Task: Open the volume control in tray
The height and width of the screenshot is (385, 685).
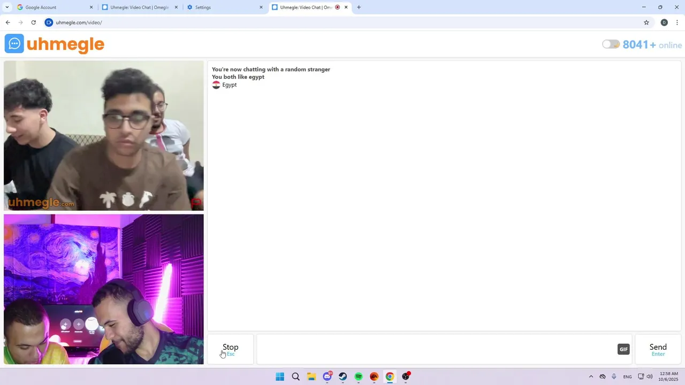Action: tap(650, 376)
